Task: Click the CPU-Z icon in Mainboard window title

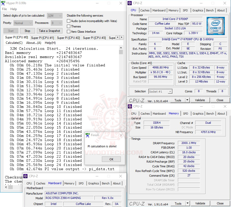Action: point(25,176)
